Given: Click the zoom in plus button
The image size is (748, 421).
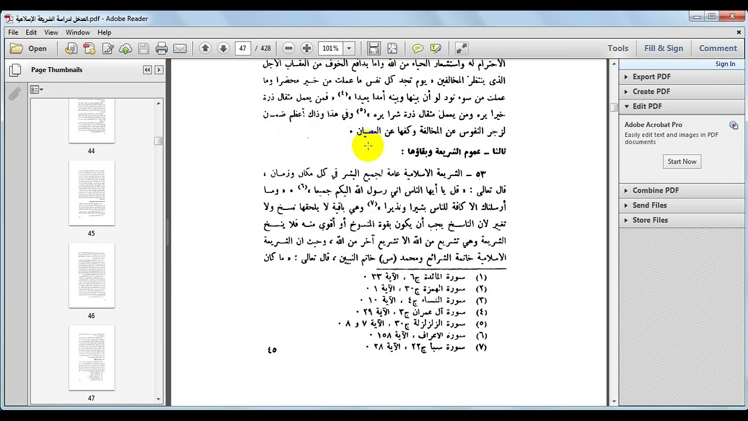Looking at the screenshot, I should pos(307,49).
